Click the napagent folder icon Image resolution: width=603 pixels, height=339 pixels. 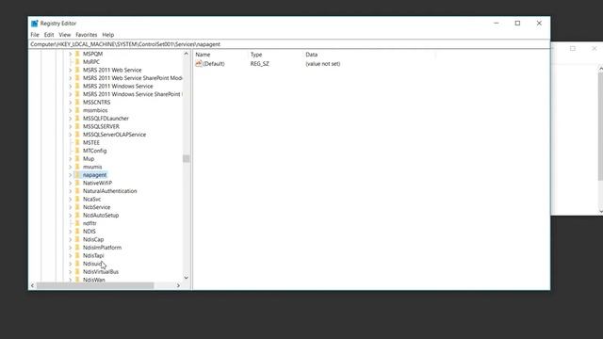click(77, 175)
